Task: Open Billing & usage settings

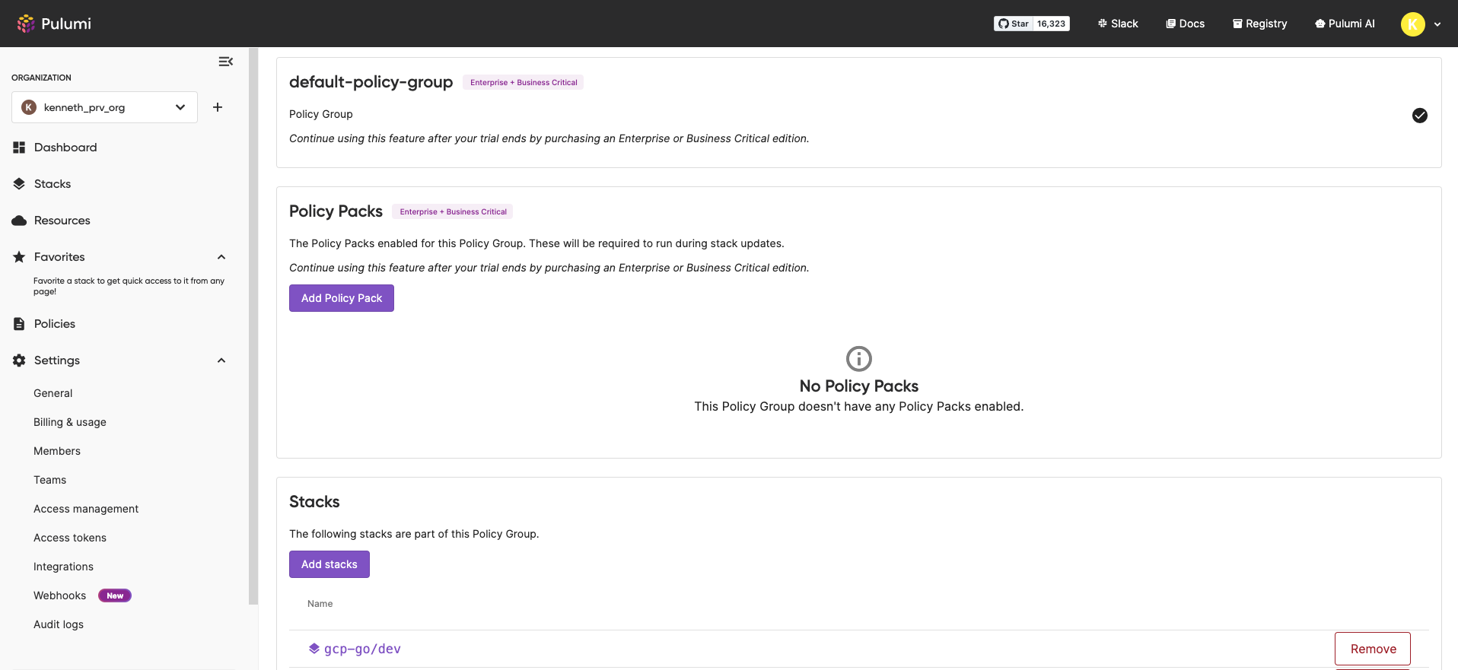Action: (70, 422)
